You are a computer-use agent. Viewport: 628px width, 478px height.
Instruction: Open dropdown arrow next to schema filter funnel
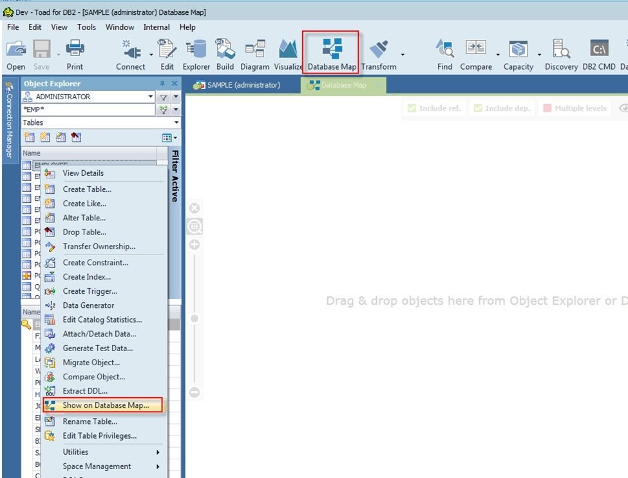tap(176, 97)
